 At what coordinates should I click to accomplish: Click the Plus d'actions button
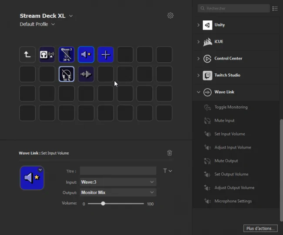[260, 228]
